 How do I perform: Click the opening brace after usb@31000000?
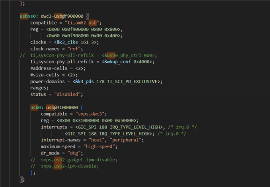pyautogui.click(x=82, y=108)
